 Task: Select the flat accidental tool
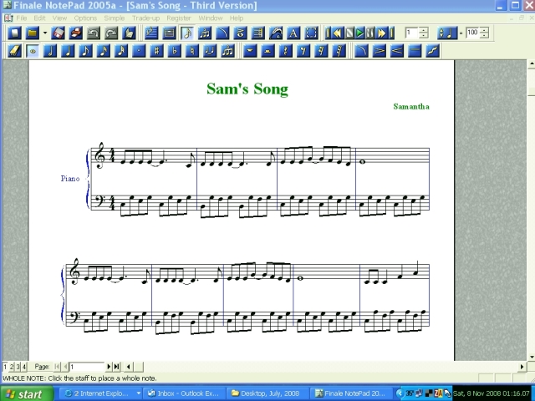coord(175,51)
